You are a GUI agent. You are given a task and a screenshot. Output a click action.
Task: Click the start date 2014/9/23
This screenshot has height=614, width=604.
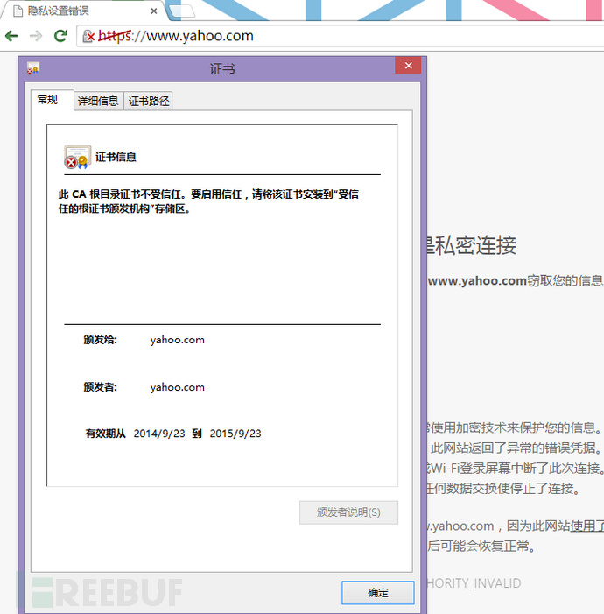tap(159, 434)
